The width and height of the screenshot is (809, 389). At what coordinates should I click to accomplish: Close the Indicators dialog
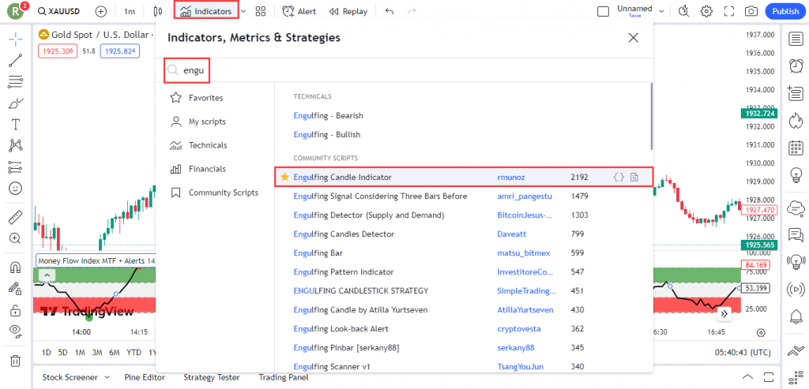[633, 38]
